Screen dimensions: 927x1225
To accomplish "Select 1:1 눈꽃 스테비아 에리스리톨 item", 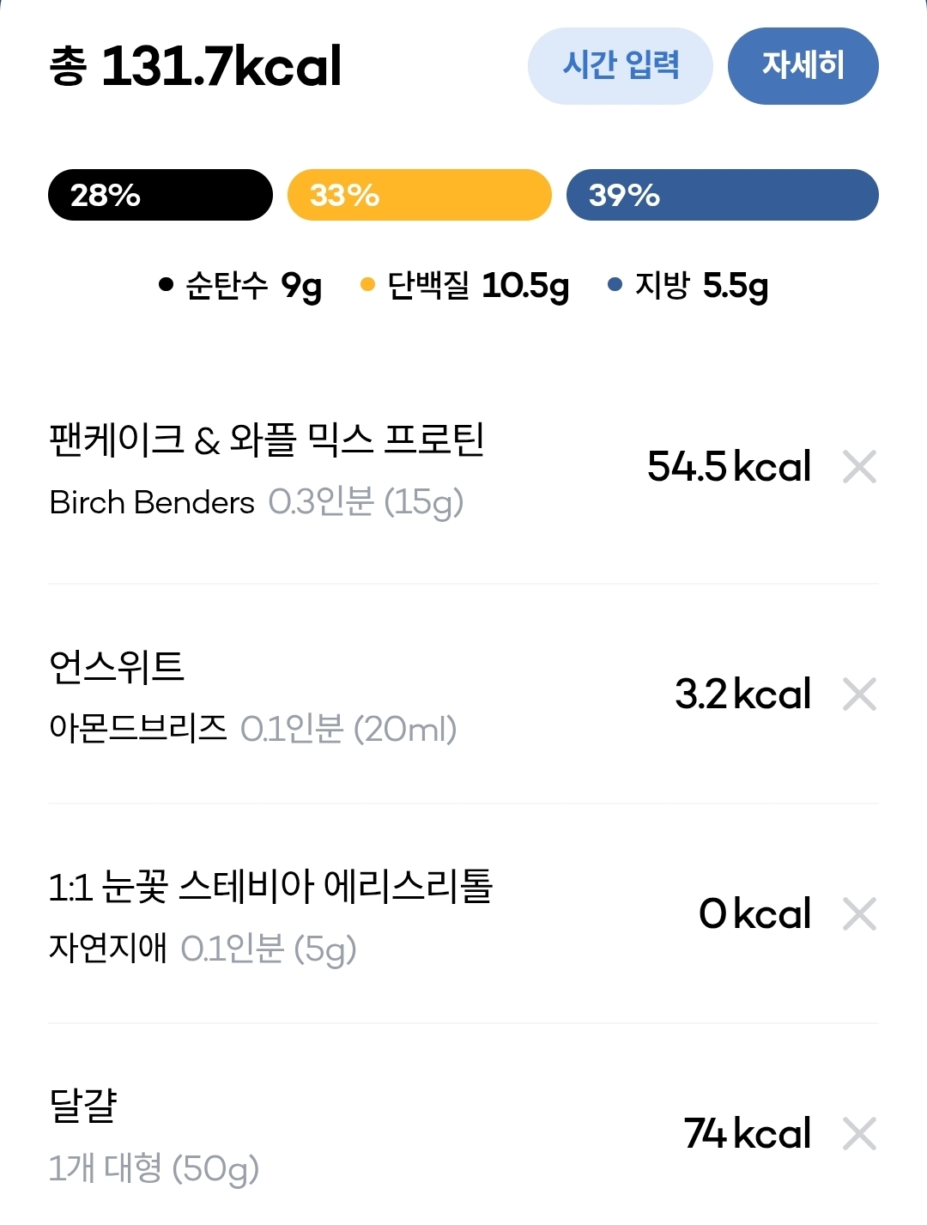I will coord(270,887).
